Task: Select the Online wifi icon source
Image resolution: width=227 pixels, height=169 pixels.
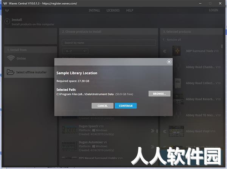Action: [11, 58]
